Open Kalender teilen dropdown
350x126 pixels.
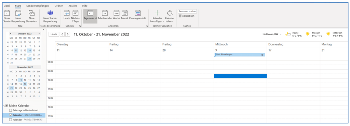[x=170, y=16]
